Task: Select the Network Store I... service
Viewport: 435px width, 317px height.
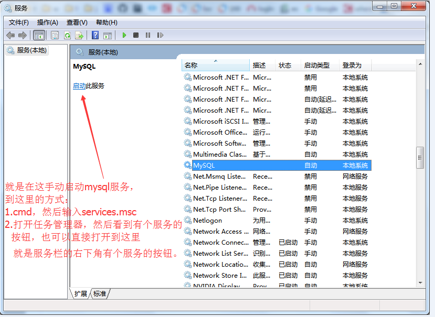Action: point(278,275)
